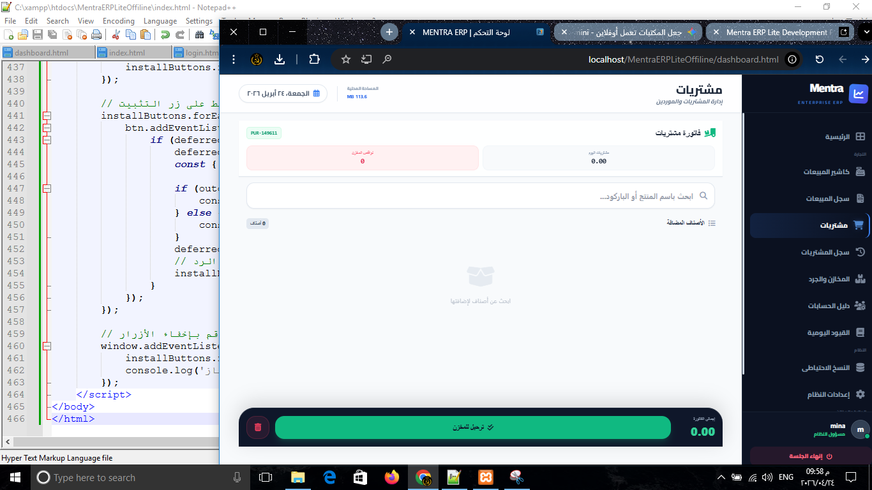Collapse the fold marker at line 442
This screenshot has height=490, width=872.
(46, 128)
